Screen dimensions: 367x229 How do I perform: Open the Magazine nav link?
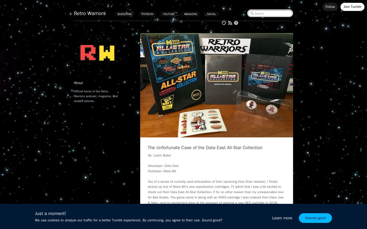(x=191, y=14)
